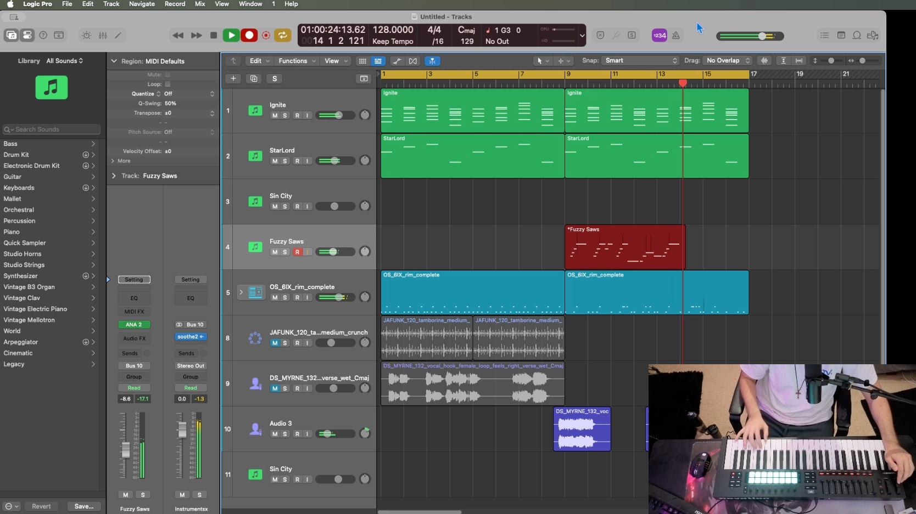Toggle Flex show/hide button
Image resolution: width=916 pixels, height=514 pixels.
413,61
